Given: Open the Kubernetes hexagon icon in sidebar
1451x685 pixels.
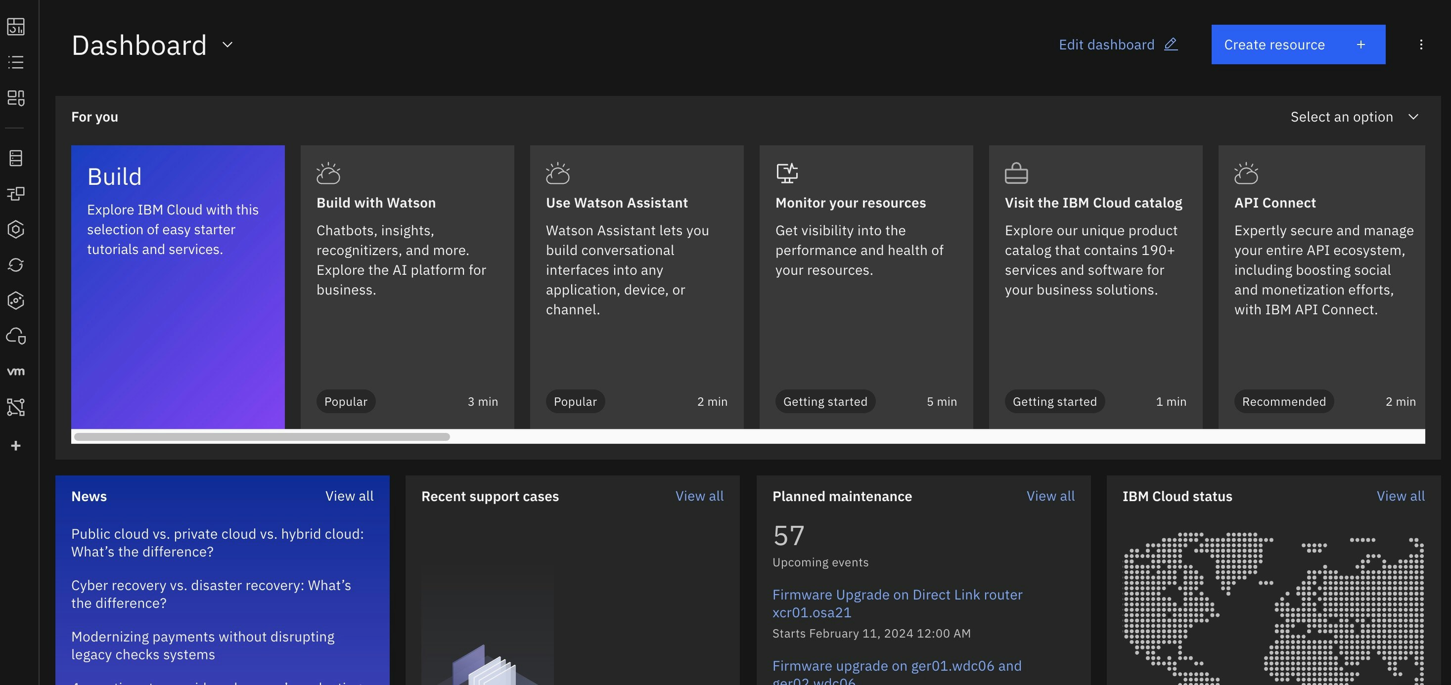Looking at the screenshot, I should [x=15, y=230].
